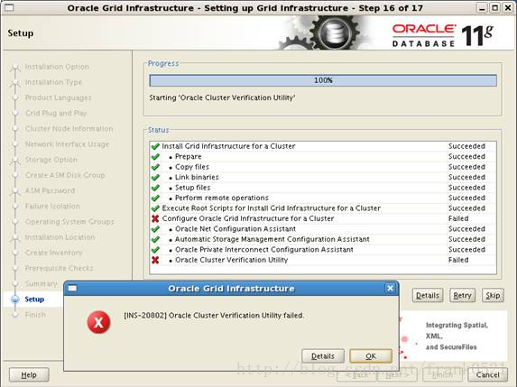Click green check icon next to Copy files
Image resolution: width=517 pixels, height=387 pixels.
[x=155, y=167]
